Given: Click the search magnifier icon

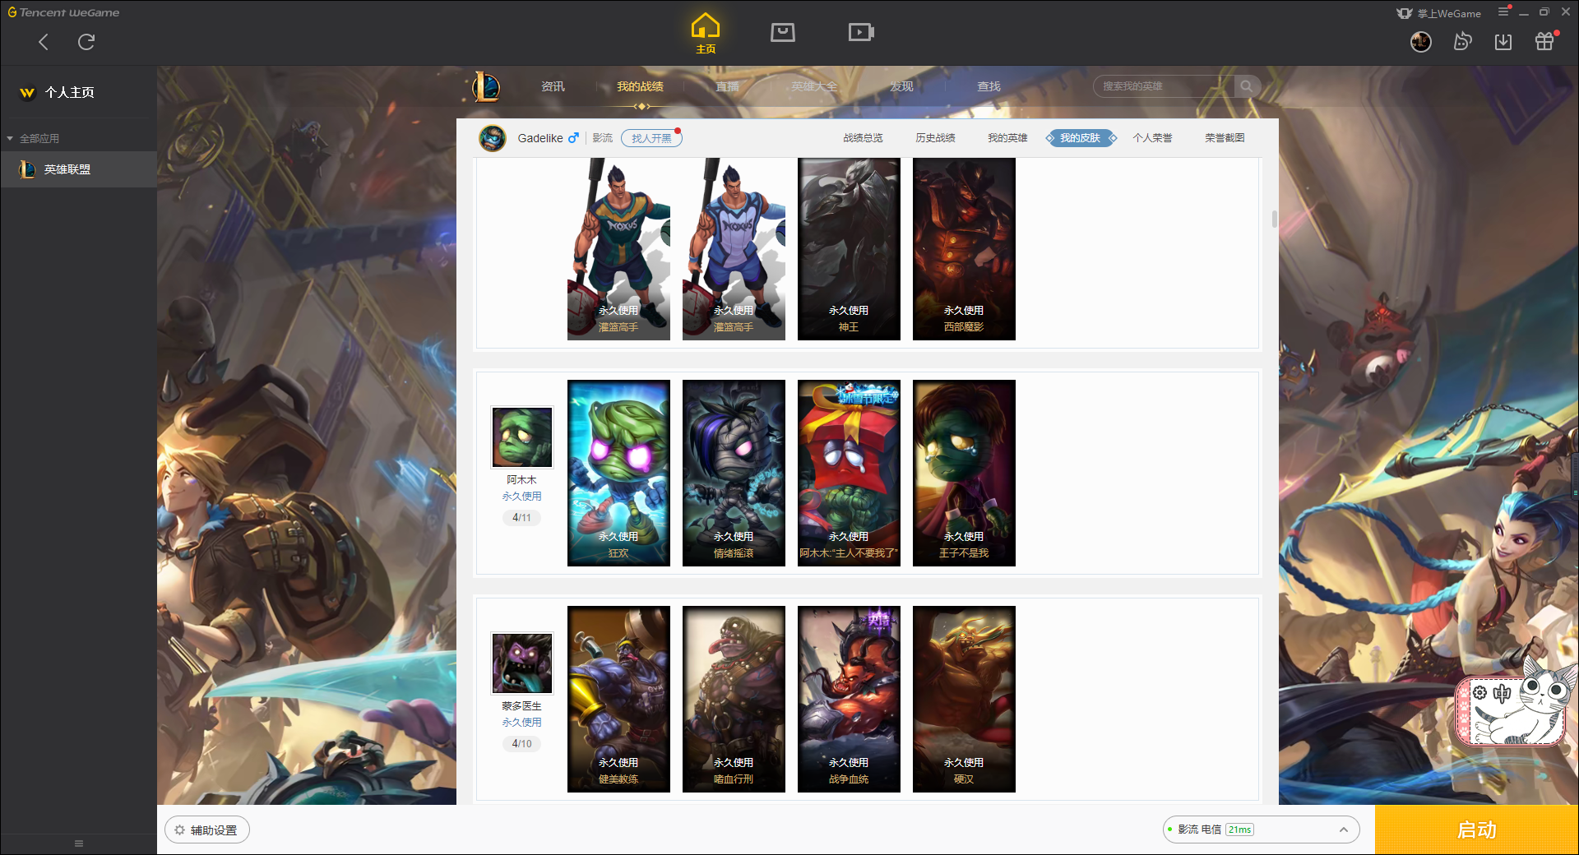Looking at the screenshot, I should click(1247, 86).
